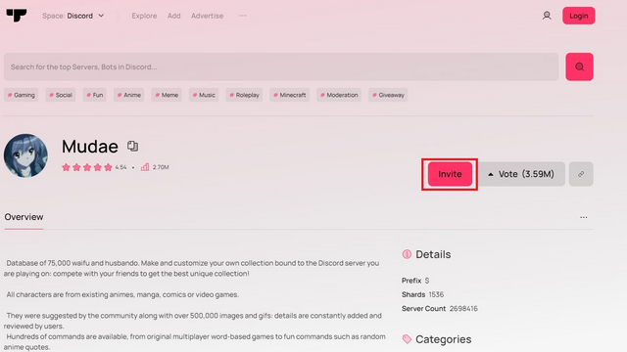Click the Server Count 2698416 value
This screenshot has width=627, height=352.
tap(463, 309)
